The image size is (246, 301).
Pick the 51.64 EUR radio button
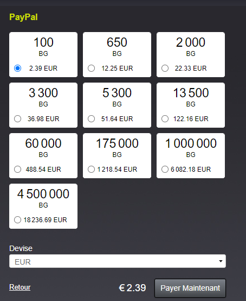(x=91, y=118)
